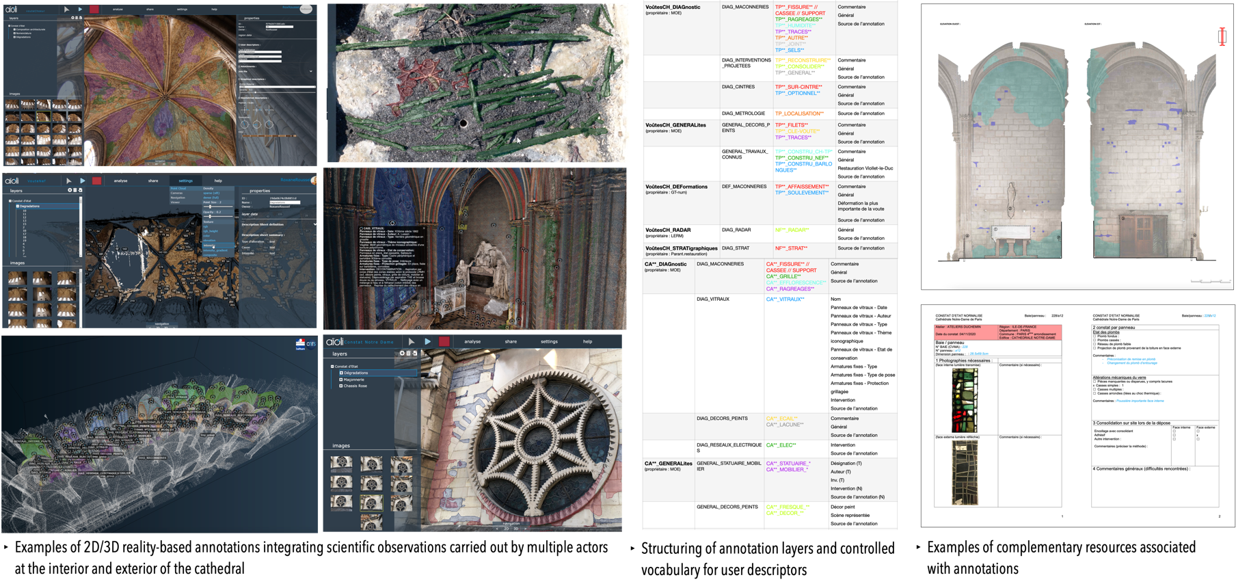
Task: Tick the 'Casses multiples' checkbox
Action: pyautogui.click(x=1094, y=389)
